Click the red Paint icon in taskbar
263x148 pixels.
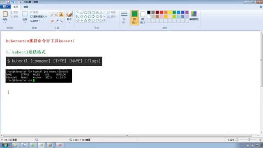point(60,145)
